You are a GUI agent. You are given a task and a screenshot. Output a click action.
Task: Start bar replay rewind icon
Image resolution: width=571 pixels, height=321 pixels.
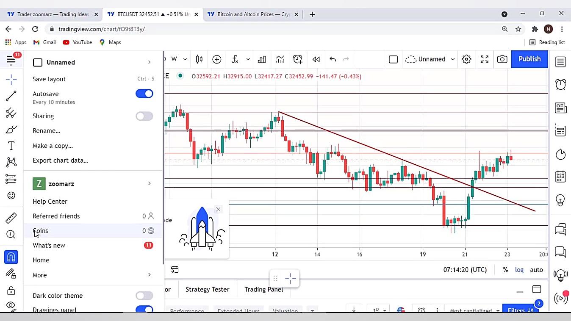[316, 59]
